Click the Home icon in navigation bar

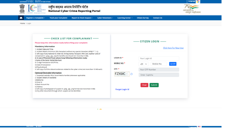(x=21, y=18)
